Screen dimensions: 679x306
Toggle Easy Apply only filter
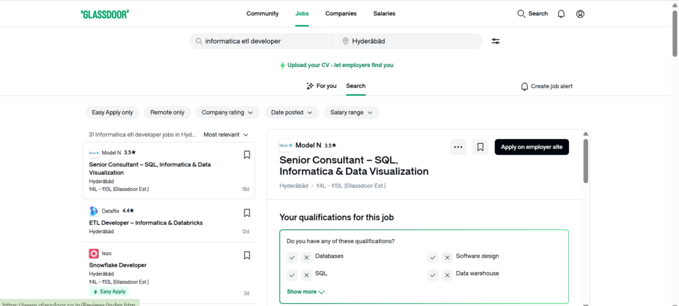click(113, 113)
